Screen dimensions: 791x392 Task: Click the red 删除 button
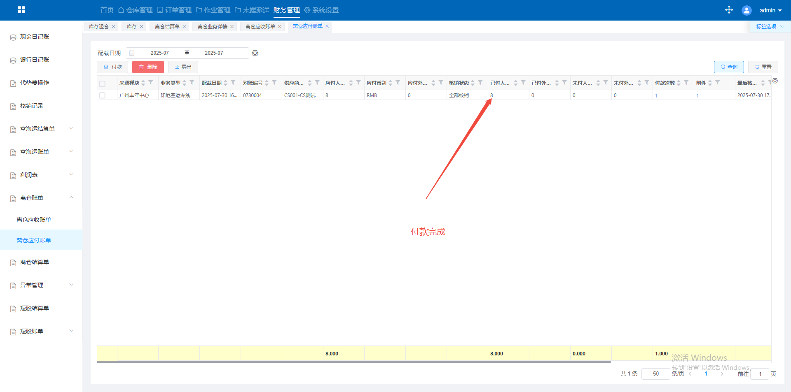148,67
